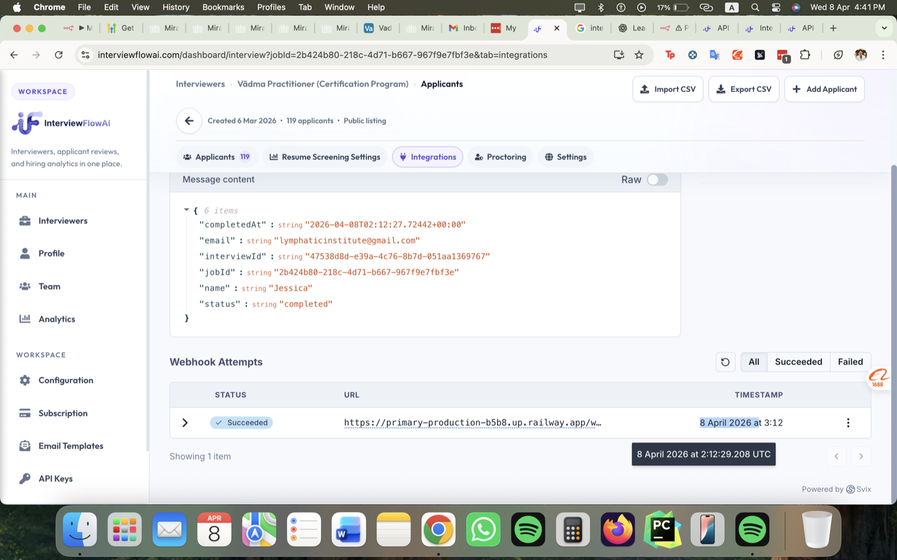Click the address bar URL

pyautogui.click(x=322, y=55)
